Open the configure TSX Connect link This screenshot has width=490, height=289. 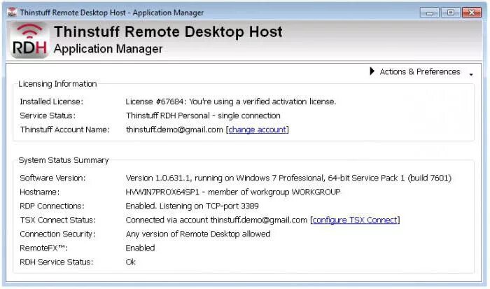355,220
